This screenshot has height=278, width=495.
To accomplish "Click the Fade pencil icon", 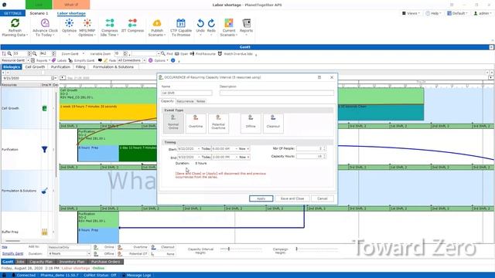I will pyautogui.click(x=106, y=60).
